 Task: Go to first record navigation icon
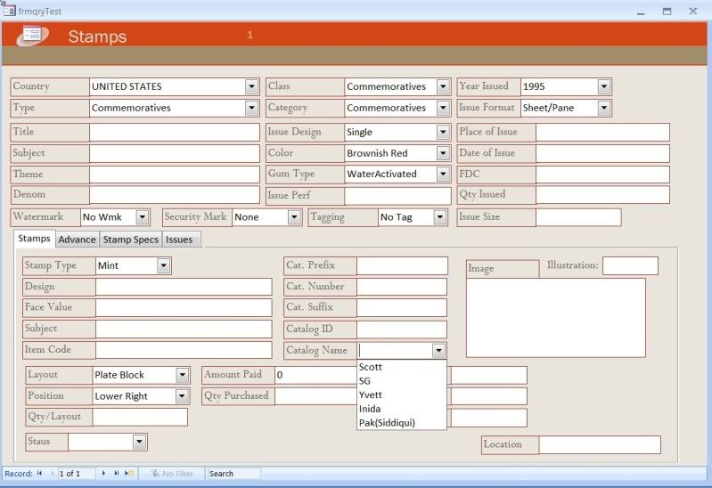click(x=39, y=473)
